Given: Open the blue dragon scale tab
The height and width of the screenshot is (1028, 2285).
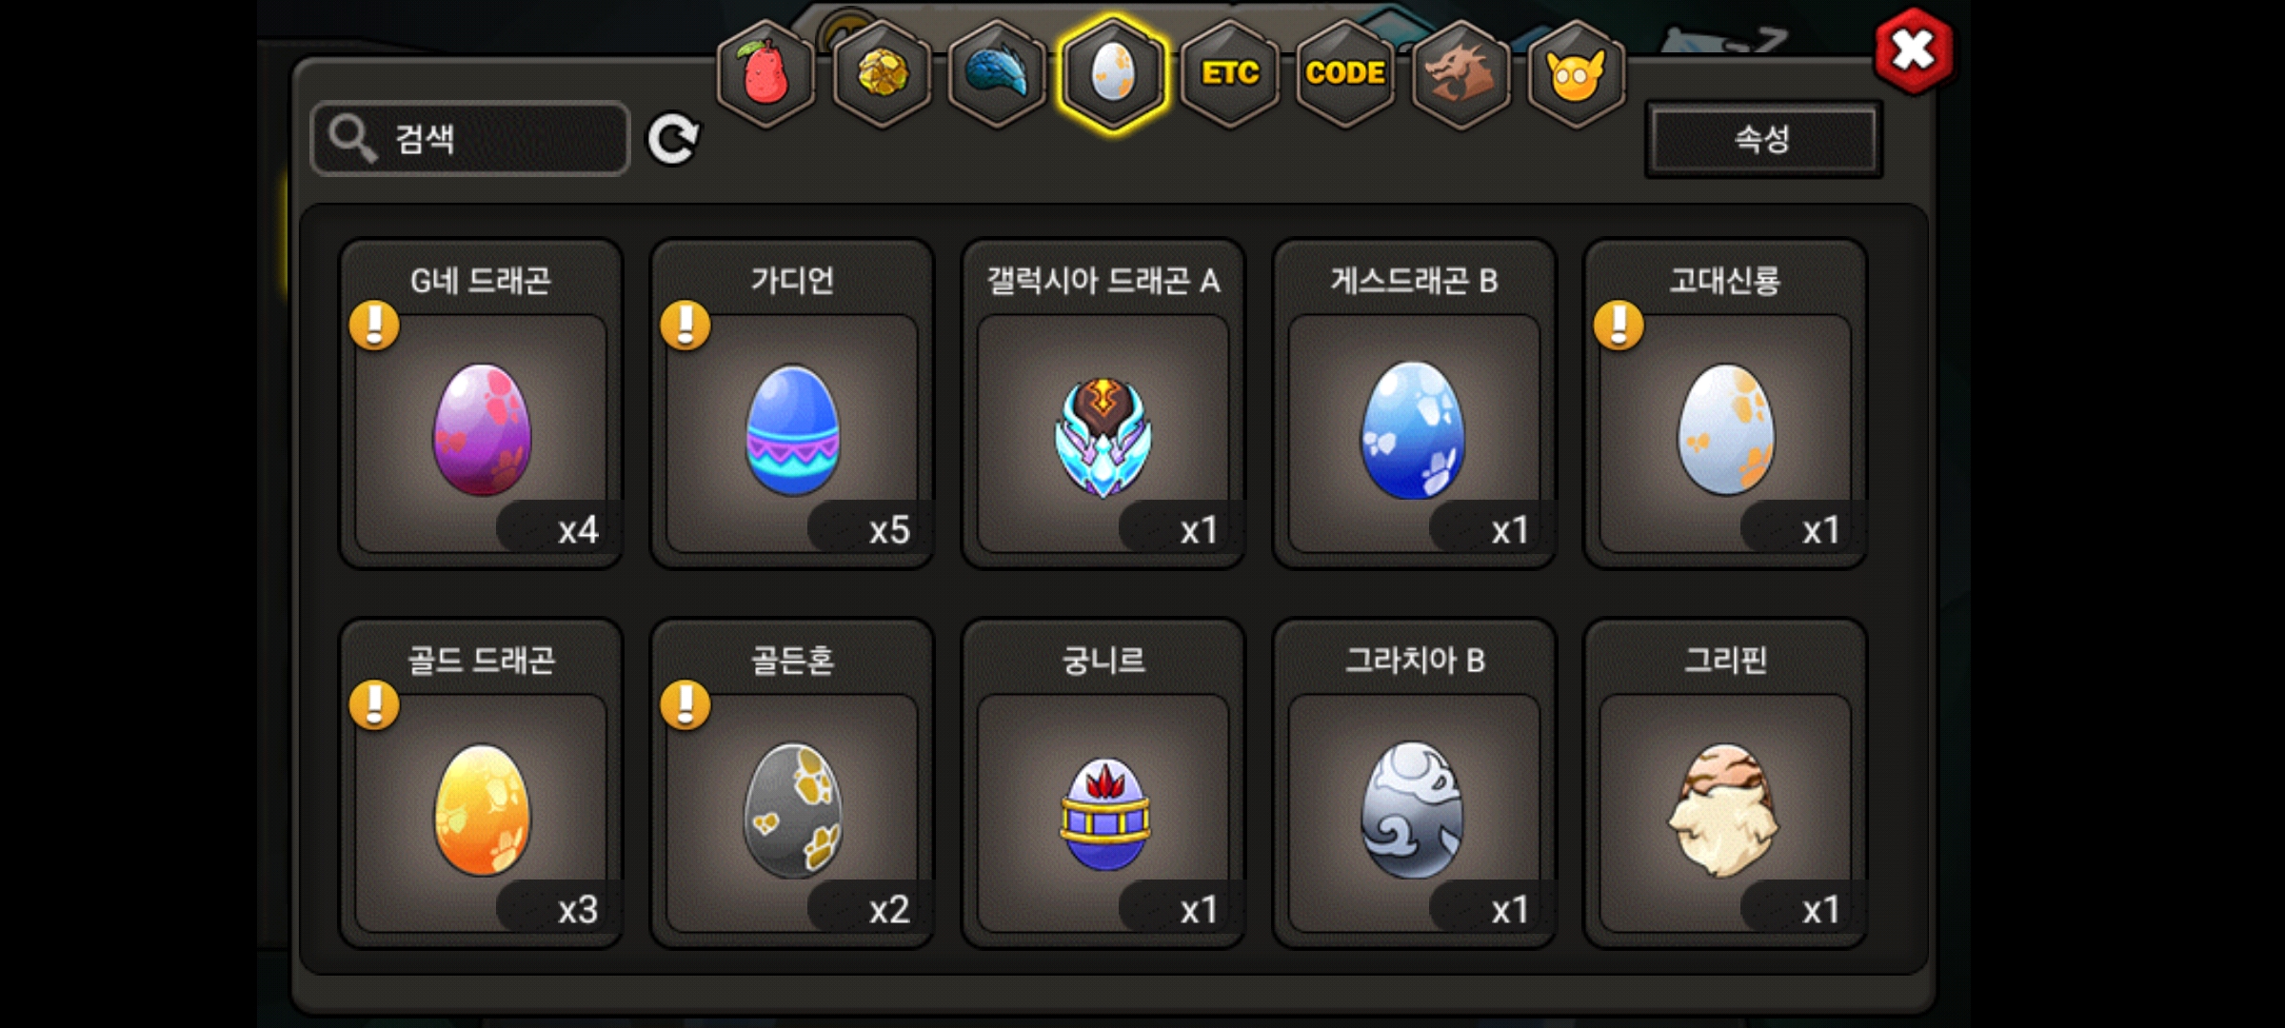Looking at the screenshot, I should click(998, 73).
